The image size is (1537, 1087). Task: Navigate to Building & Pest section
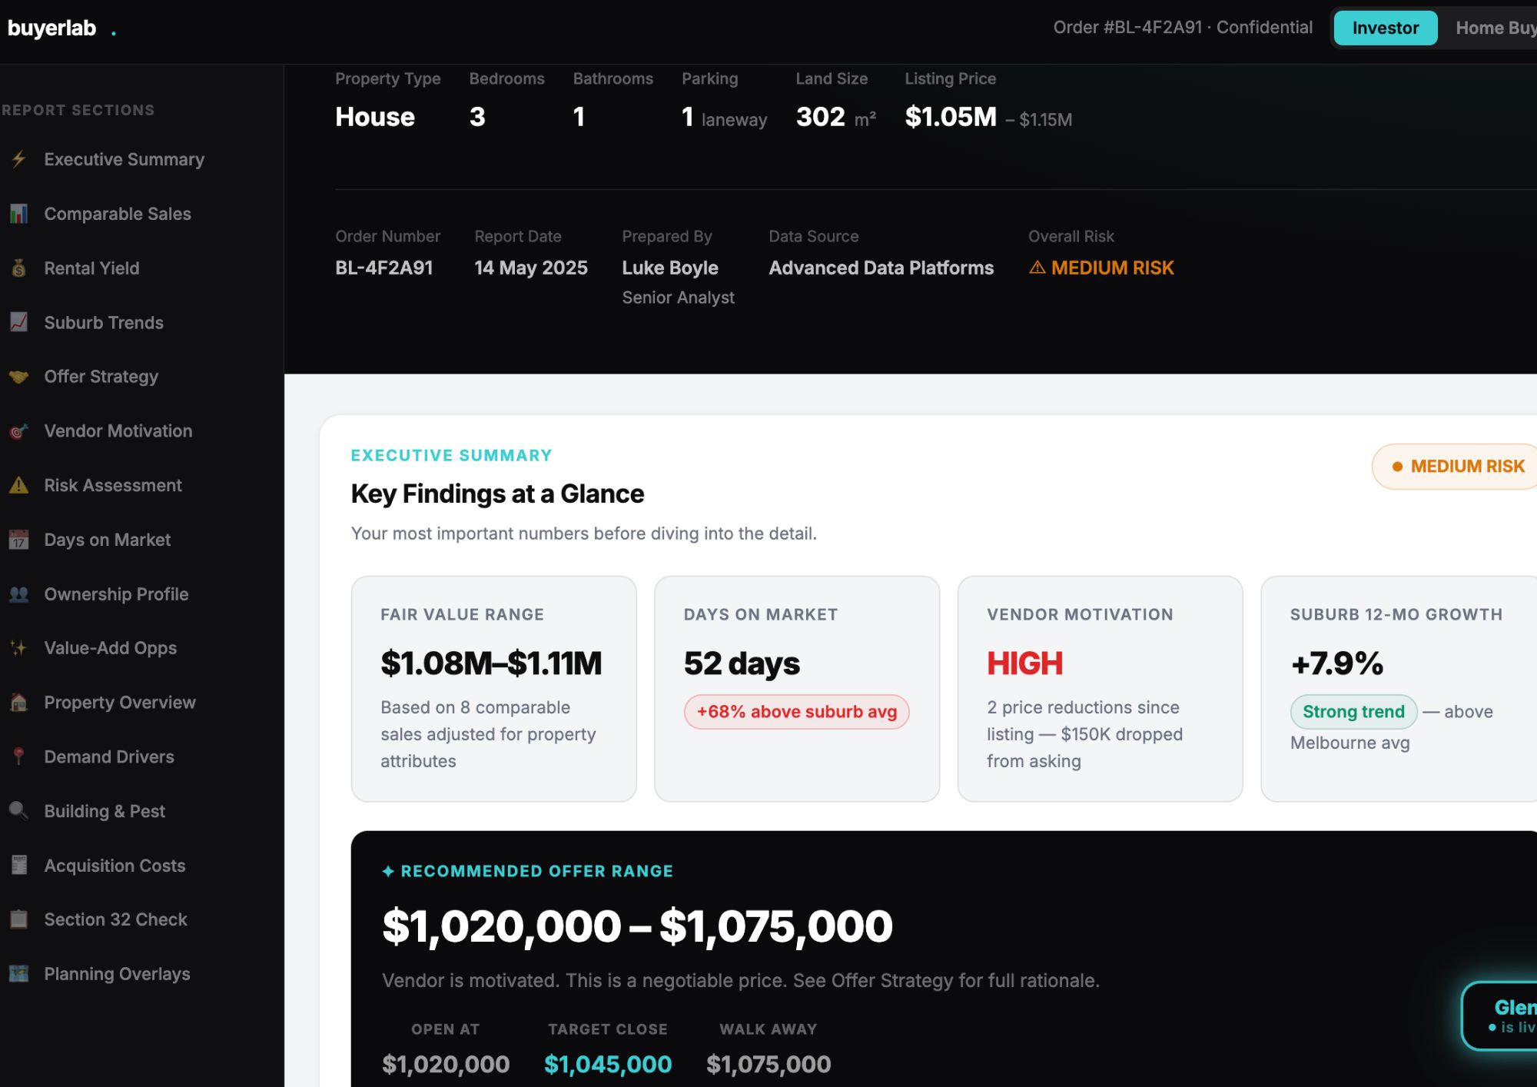click(105, 811)
